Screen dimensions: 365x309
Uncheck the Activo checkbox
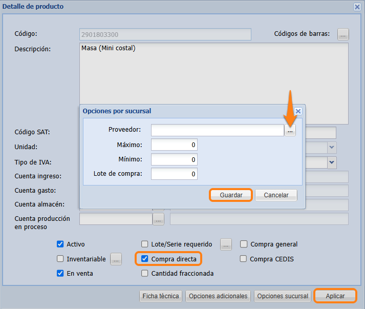pyautogui.click(x=60, y=244)
